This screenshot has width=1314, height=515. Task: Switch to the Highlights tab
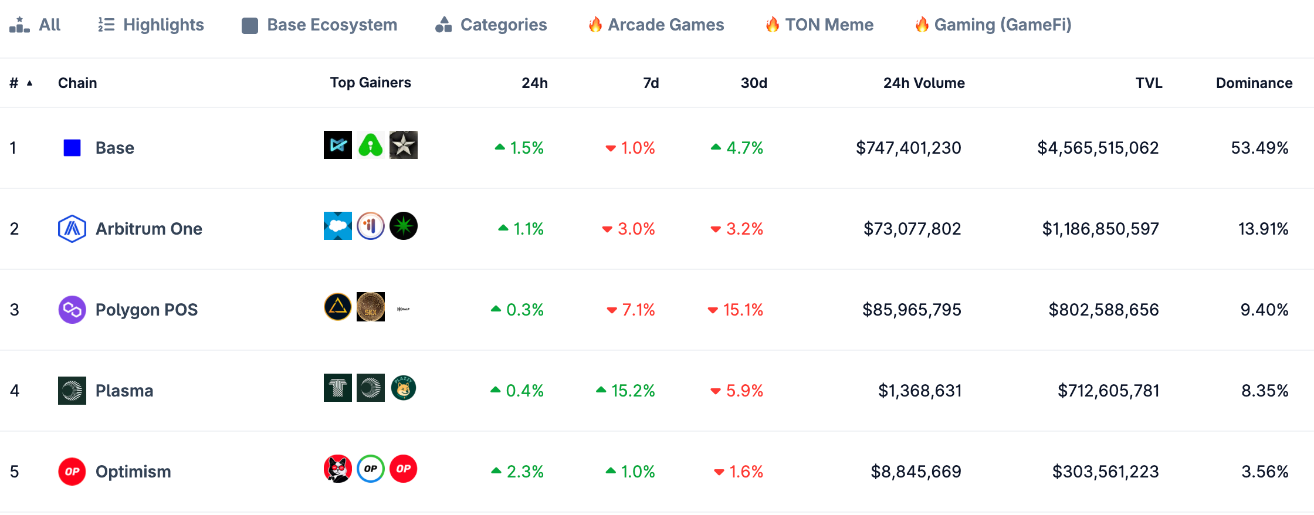click(x=151, y=25)
